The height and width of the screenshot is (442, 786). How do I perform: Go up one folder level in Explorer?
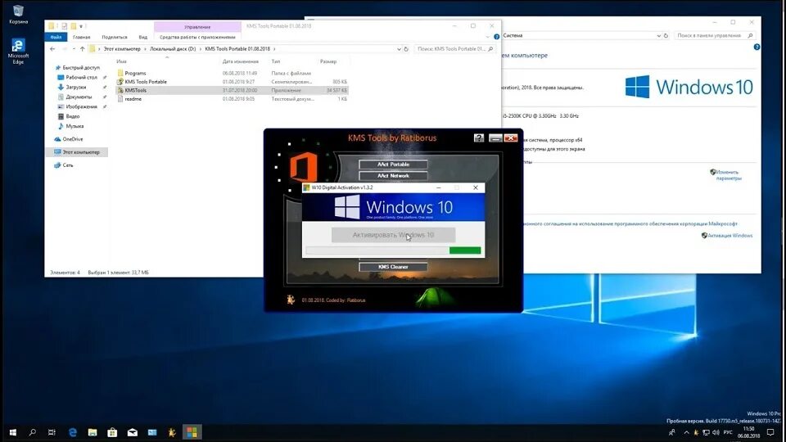click(82, 49)
